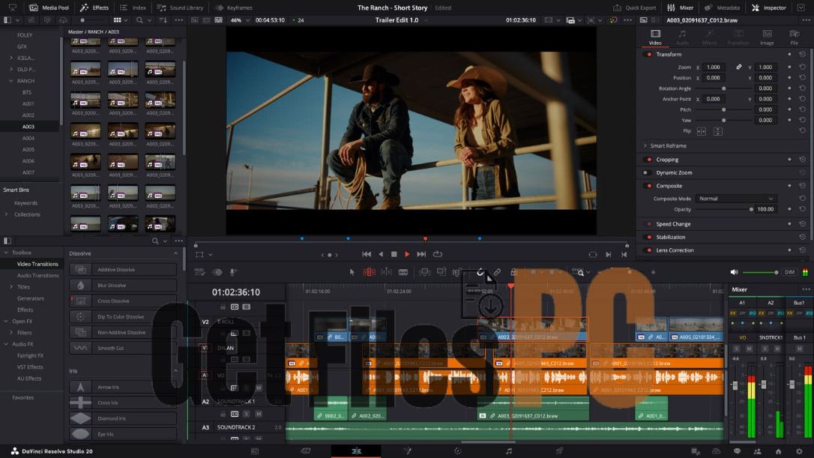
Task: Open the Index panel
Action: (133, 7)
